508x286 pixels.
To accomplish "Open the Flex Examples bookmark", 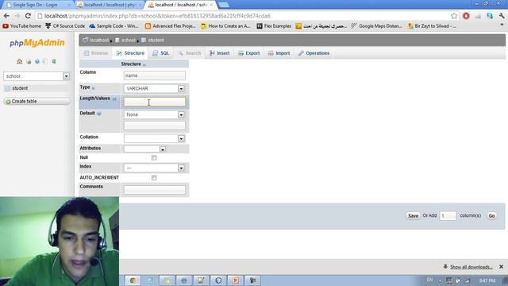I will [274, 26].
